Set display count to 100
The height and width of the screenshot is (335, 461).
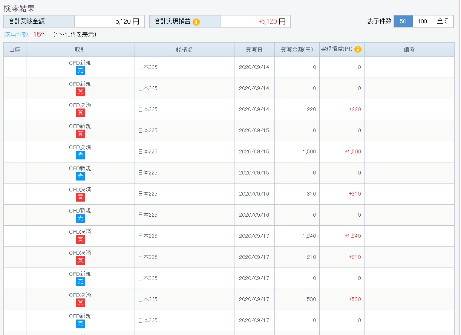point(423,21)
